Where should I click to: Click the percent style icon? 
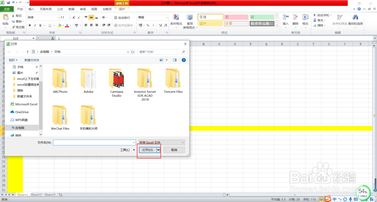coord(148,25)
